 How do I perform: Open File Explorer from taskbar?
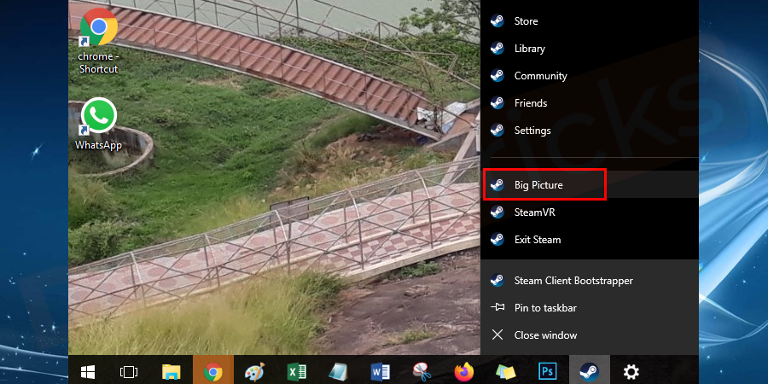tap(172, 372)
